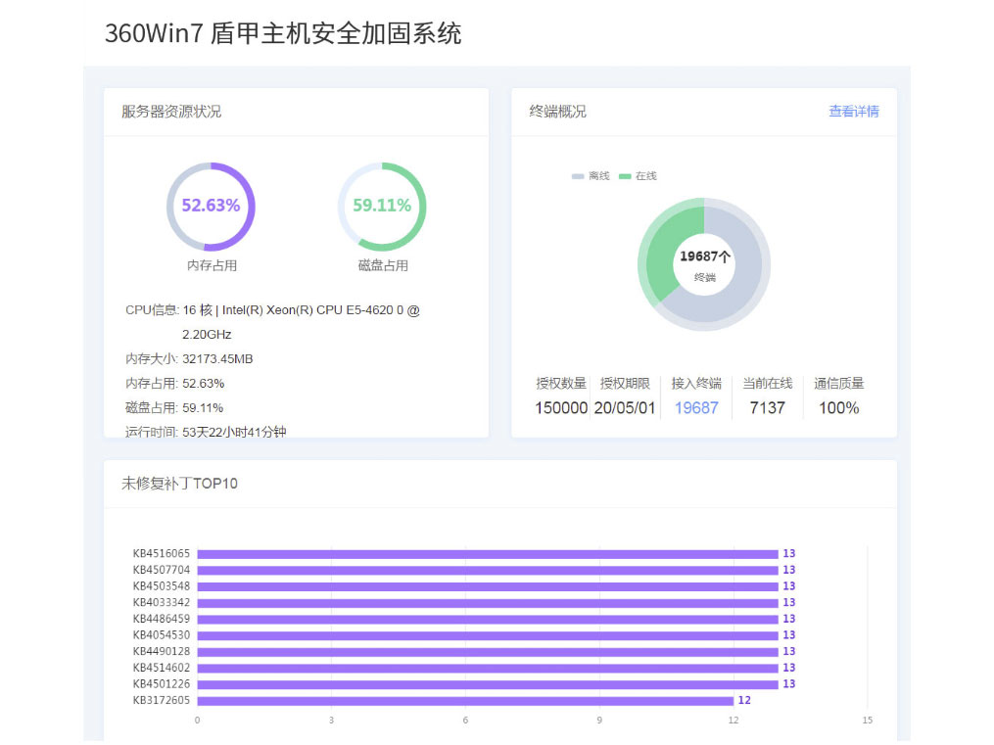Click the 磁盘占用 label under green gauge
Image resolution: width=994 pixels, height=745 pixels.
point(383,266)
